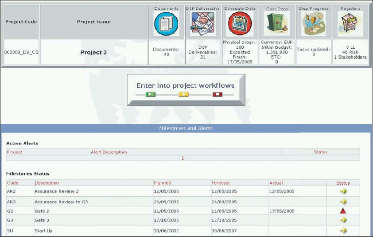Click the yellow status arrow for SU
The width and height of the screenshot is (373, 237).
(x=343, y=230)
